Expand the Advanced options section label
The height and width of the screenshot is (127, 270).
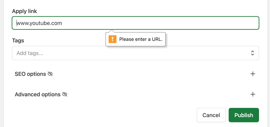click(38, 95)
